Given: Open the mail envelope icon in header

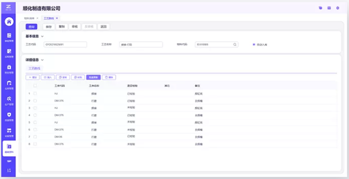Looking at the screenshot, I should (329, 8).
